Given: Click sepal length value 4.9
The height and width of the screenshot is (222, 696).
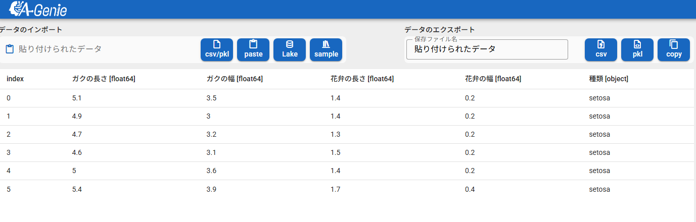Looking at the screenshot, I should pyautogui.click(x=77, y=116).
